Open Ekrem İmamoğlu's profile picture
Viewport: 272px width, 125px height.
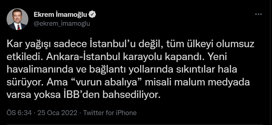pyautogui.click(x=17, y=19)
